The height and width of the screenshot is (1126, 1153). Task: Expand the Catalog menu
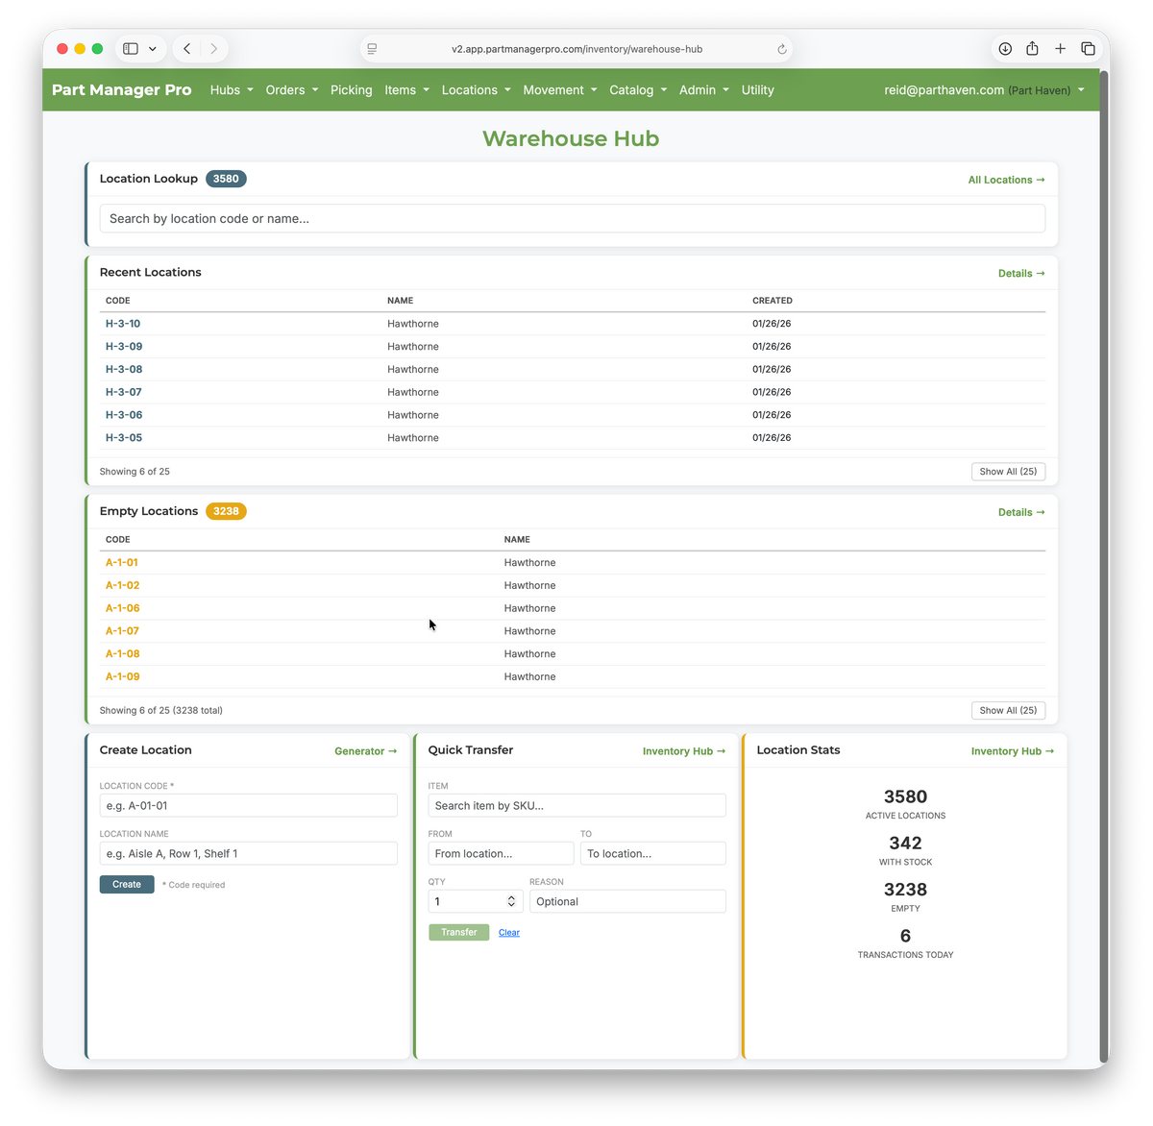[638, 90]
